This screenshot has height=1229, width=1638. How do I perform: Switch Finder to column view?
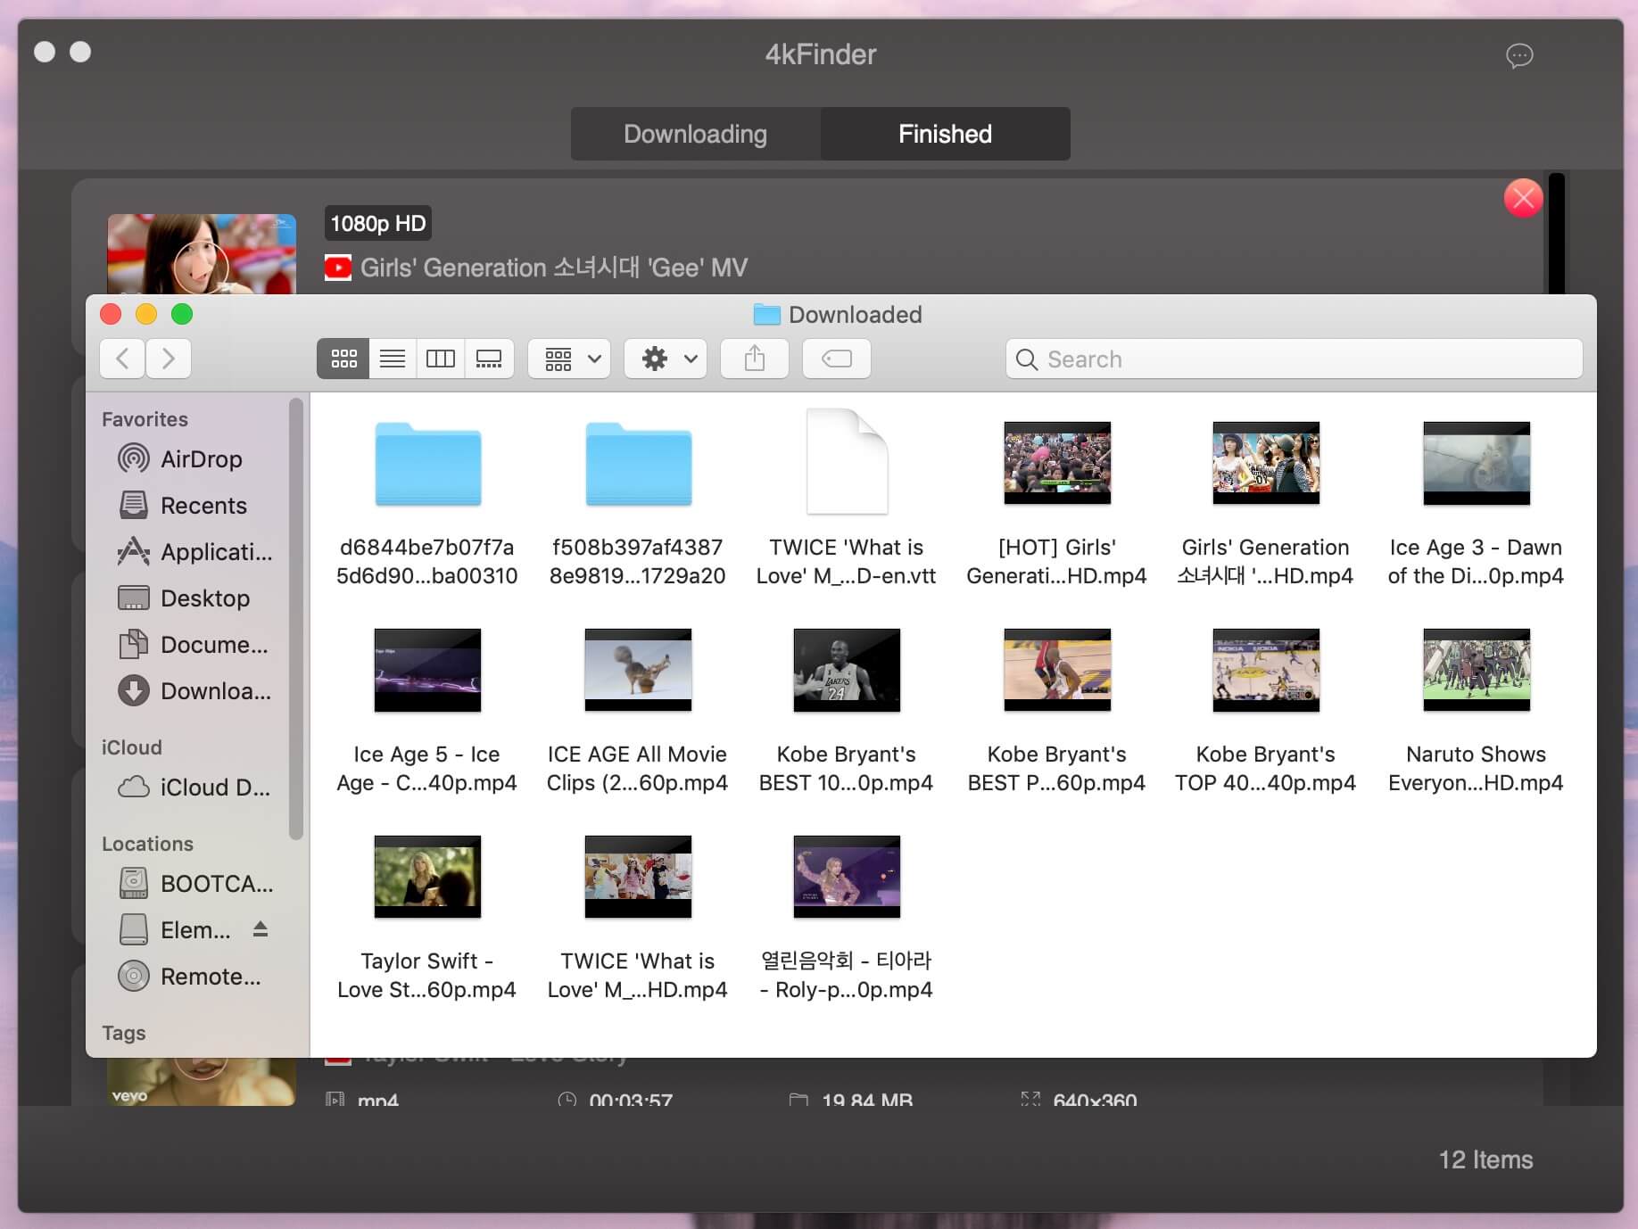click(440, 359)
